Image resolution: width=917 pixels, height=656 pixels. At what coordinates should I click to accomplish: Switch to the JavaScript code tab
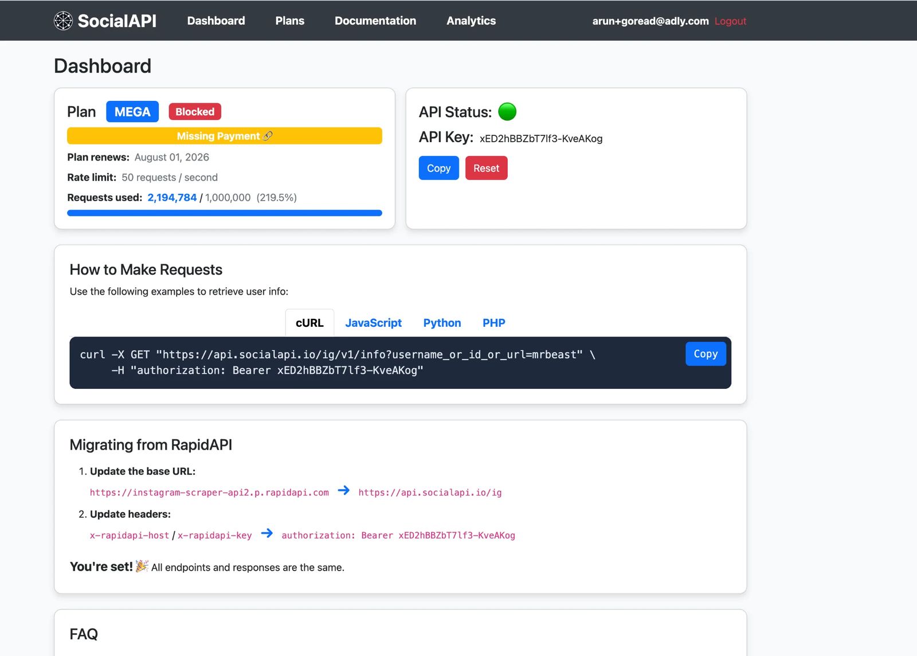click(373, 323)
